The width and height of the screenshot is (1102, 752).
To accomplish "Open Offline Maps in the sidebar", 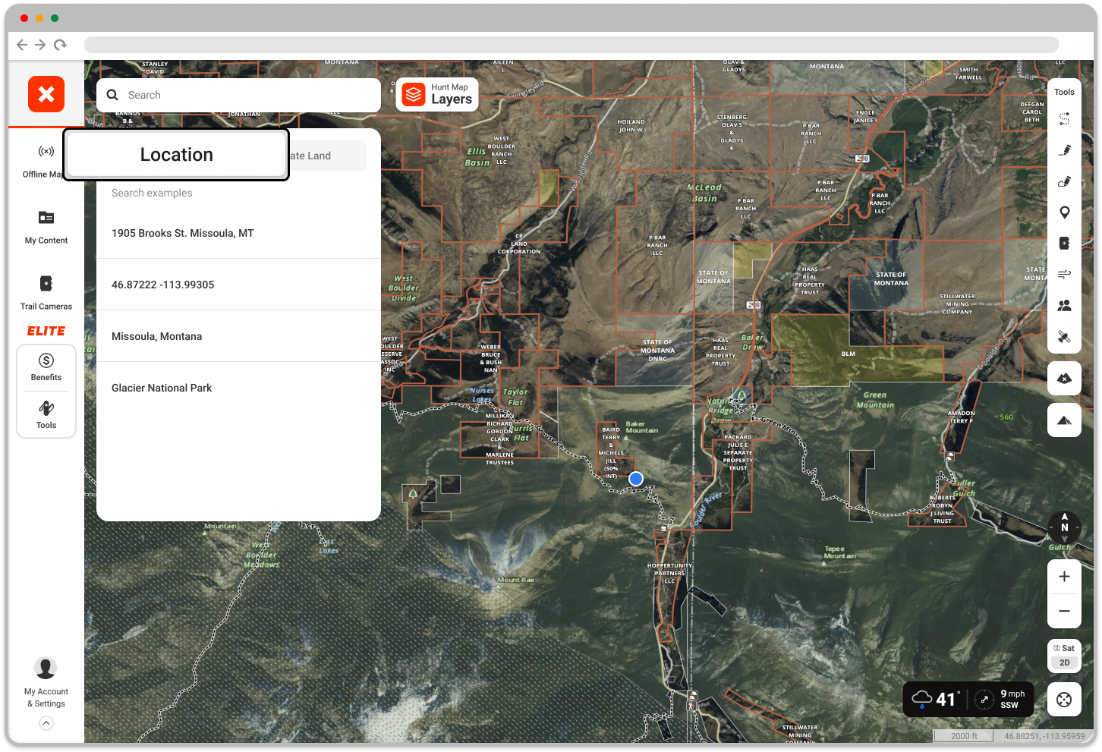I will tap(44, 162).
